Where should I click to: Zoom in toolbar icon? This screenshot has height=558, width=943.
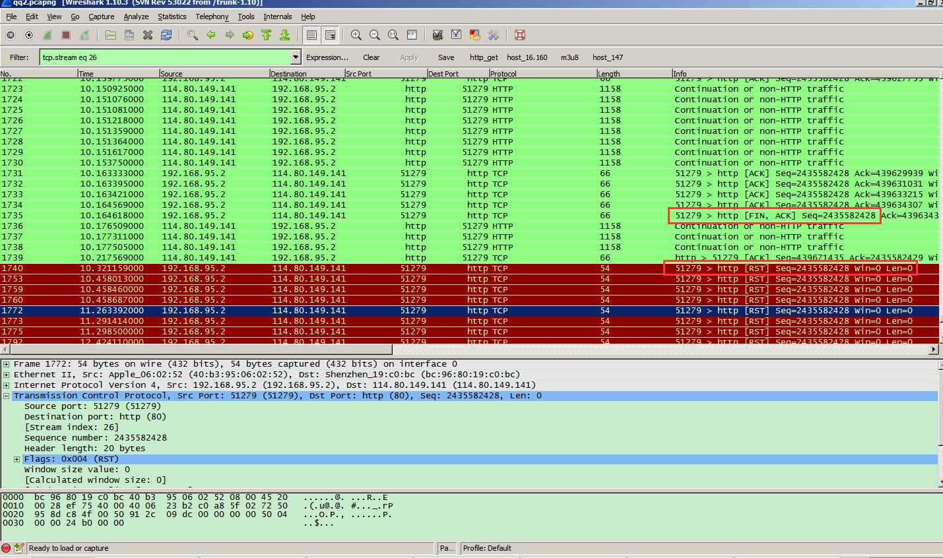tap(356, 35)
